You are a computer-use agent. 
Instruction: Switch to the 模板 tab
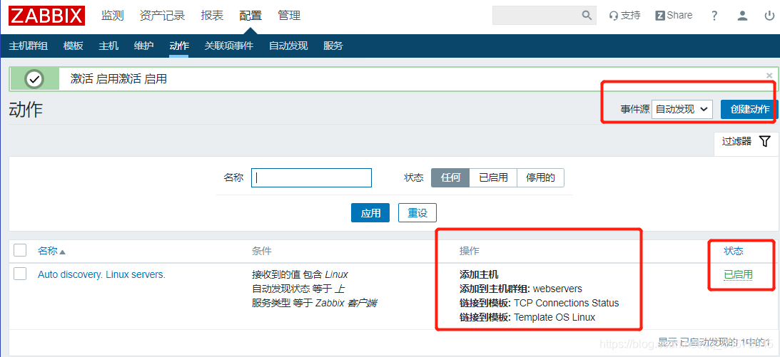pos(73,46)
